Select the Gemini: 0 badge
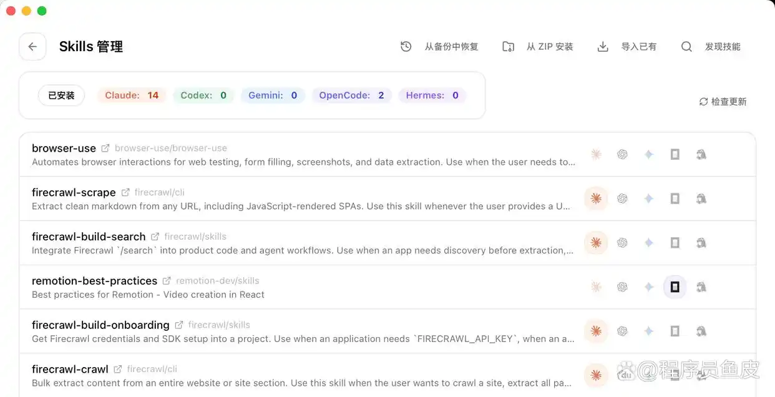 click(273, 96)
